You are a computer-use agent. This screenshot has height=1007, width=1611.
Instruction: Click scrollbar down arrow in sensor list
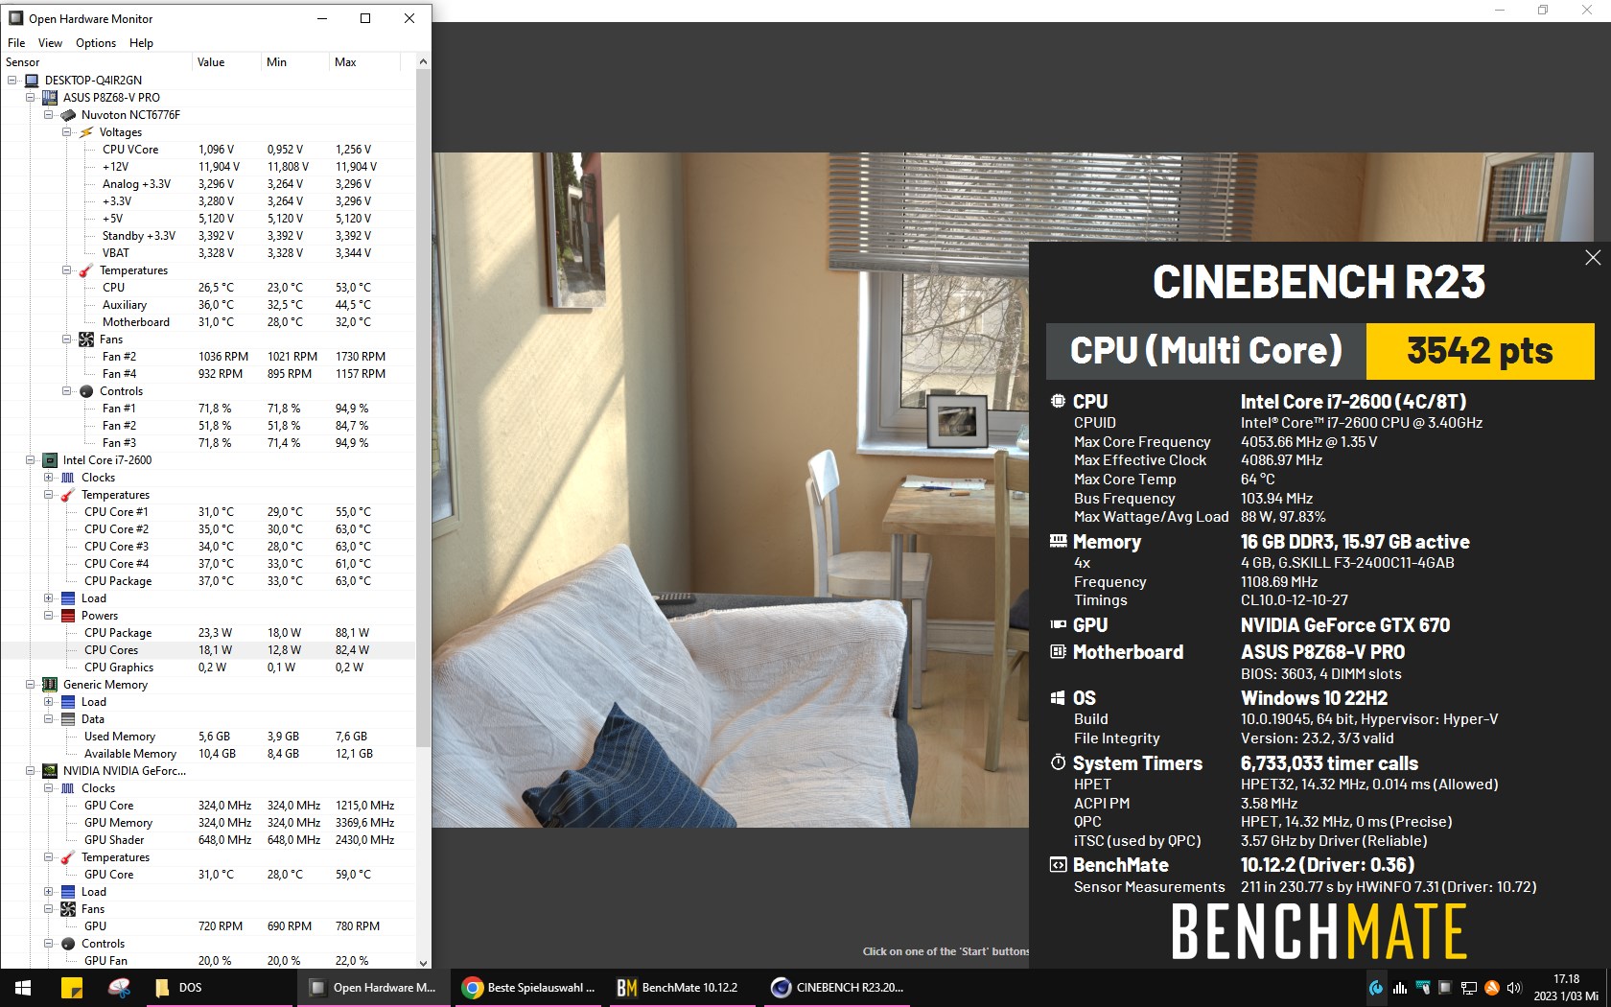(x=424, y=962)
